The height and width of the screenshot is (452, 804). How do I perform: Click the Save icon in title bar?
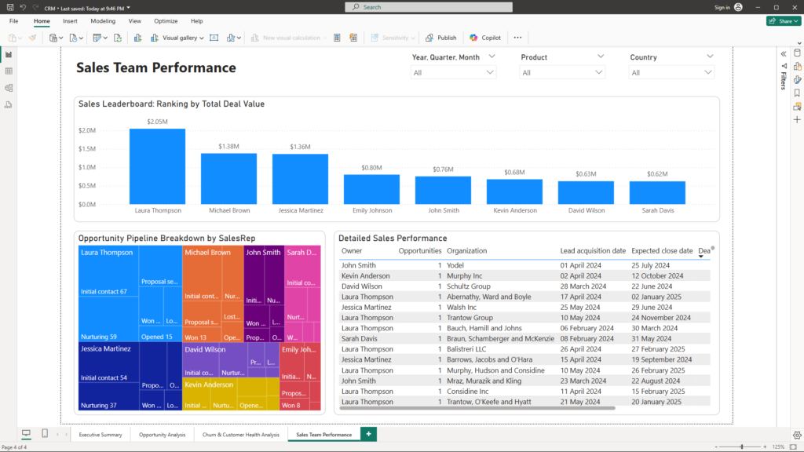(9, 7)
